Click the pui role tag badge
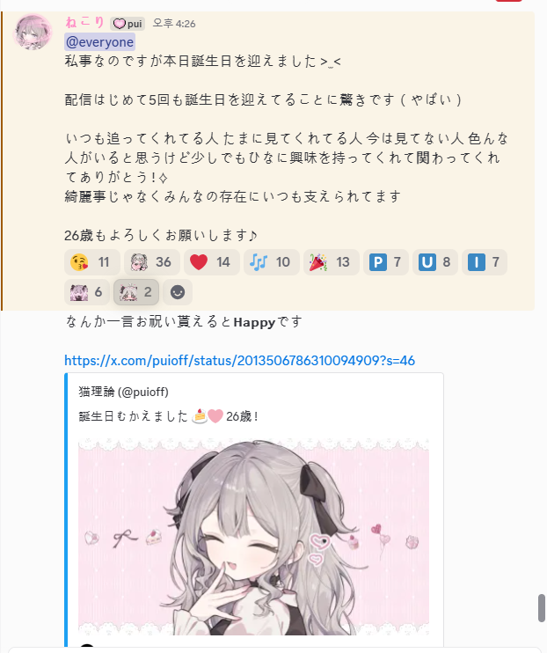This screenshot has height=653, width=547. click(128, 24)
